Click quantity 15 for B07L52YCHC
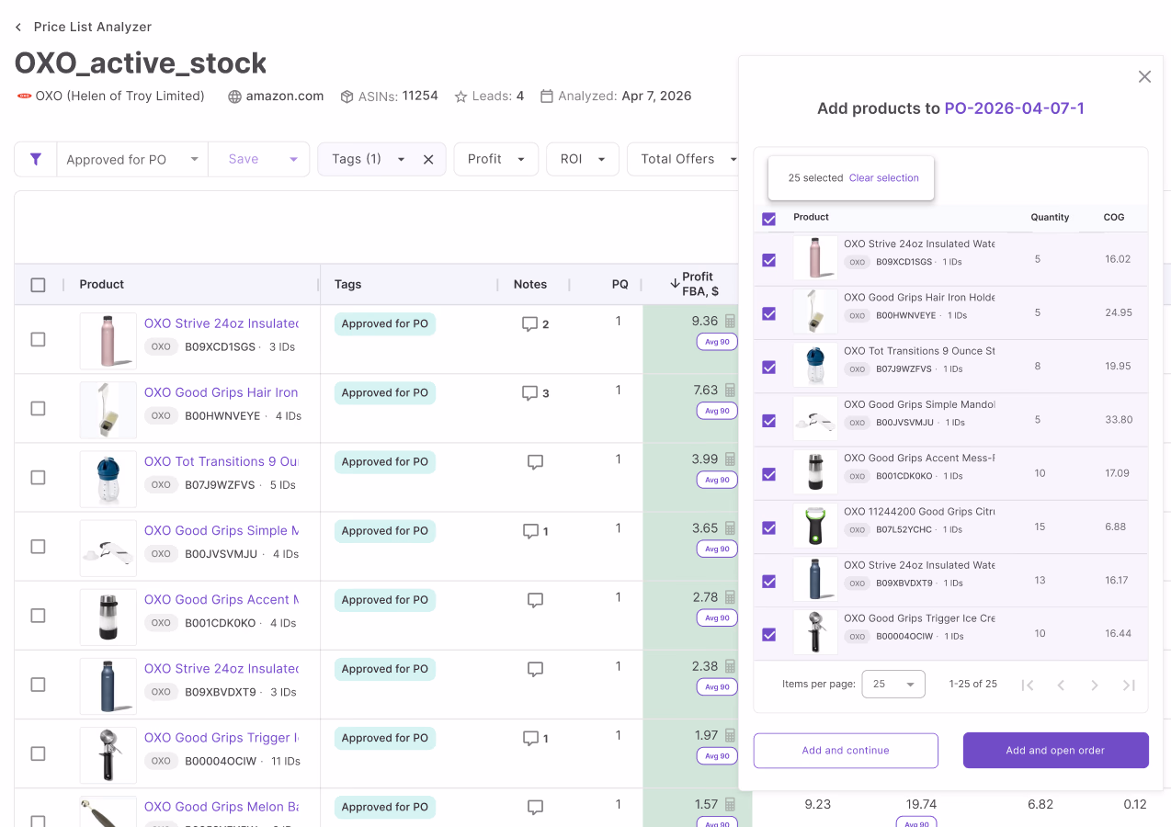The image size is (1171, 827). (1040, 527)
